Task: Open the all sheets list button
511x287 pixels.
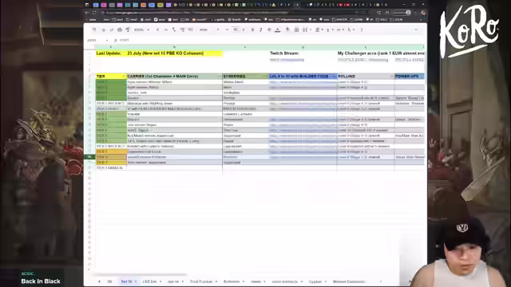Action: (109, 281)
